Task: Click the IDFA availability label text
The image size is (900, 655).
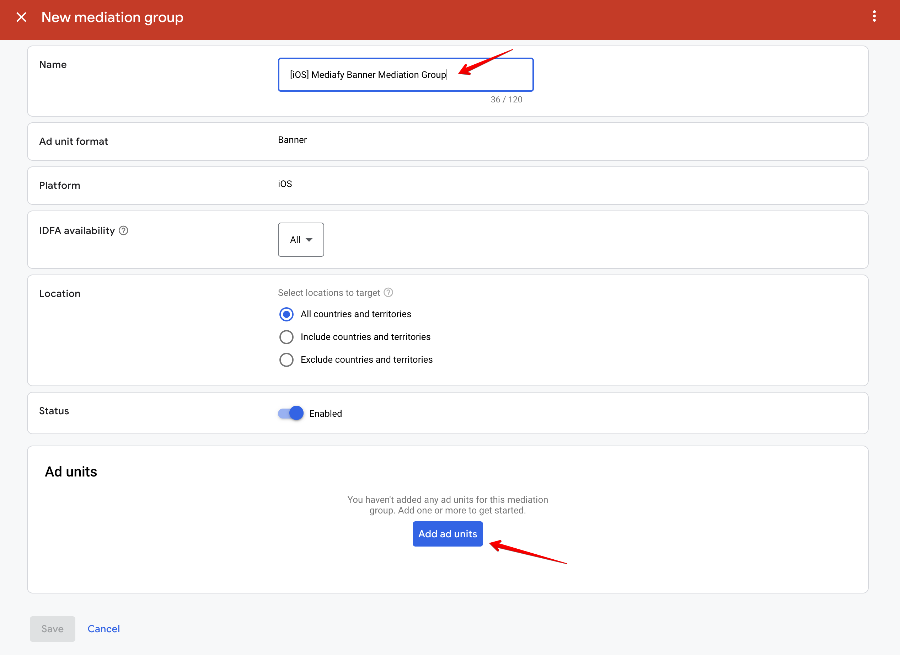Action: (77, 231)
